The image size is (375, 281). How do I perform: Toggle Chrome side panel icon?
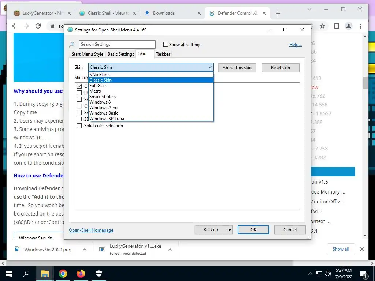click(x=337, y=26)
